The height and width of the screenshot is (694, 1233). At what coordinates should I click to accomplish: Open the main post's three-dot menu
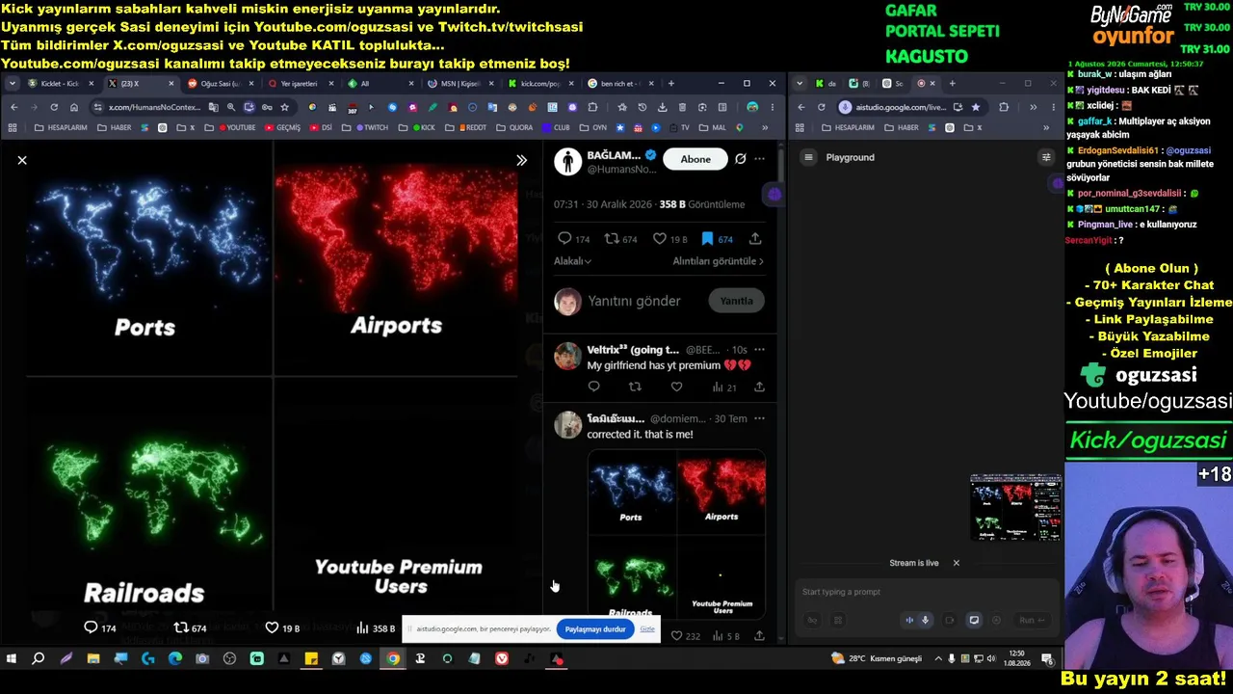(x=760, y=159)
